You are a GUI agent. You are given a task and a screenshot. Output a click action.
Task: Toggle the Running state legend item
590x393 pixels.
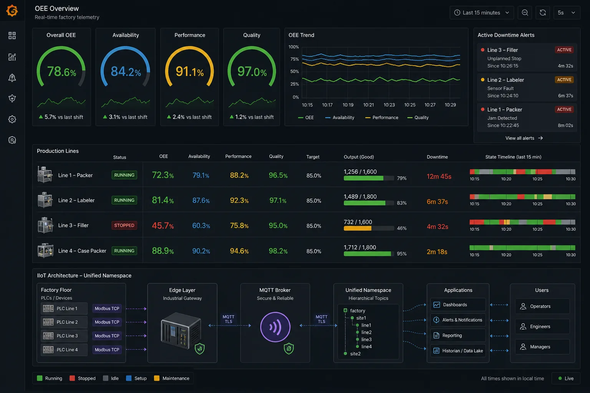click(50, 378)
